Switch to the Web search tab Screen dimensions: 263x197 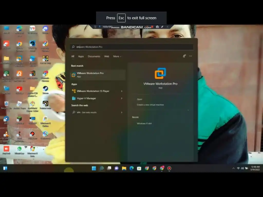107,56
